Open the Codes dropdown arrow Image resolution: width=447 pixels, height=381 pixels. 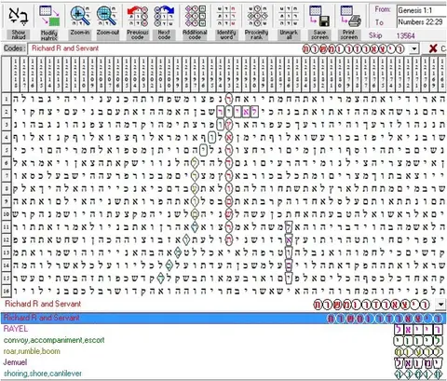tap(413, 48)
